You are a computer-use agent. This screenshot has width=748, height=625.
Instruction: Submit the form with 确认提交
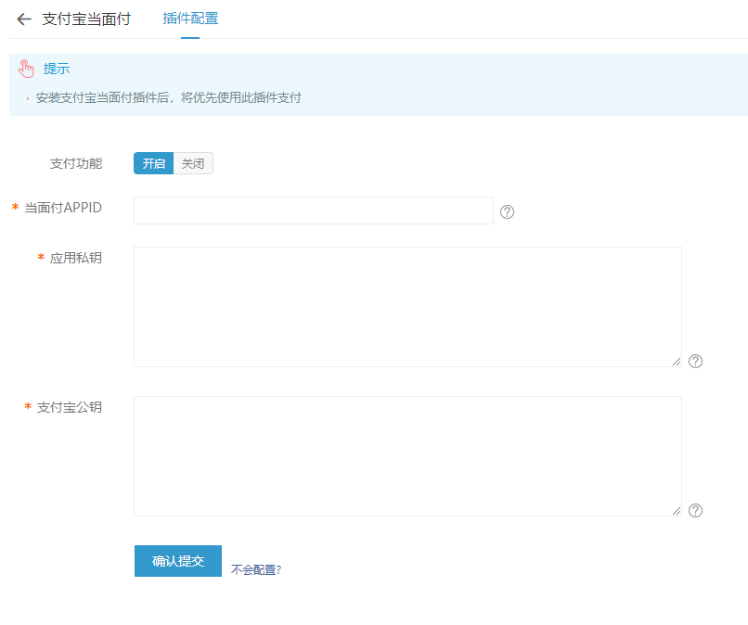click(178, 561)
